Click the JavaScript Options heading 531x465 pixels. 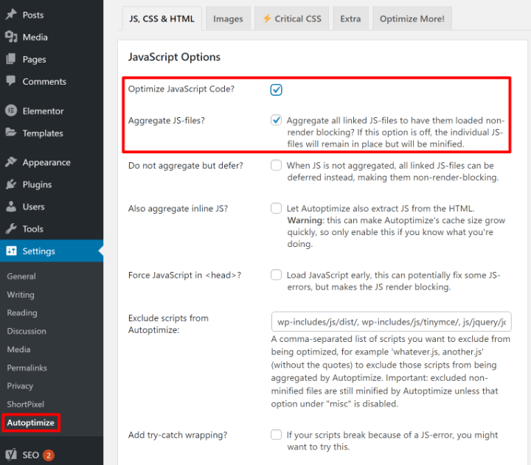tap(174, 57)
